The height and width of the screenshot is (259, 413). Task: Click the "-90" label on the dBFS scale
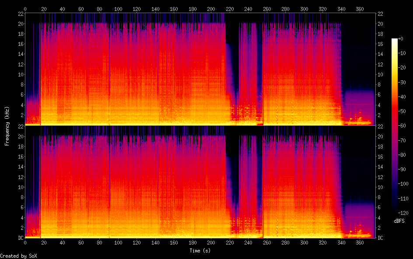402,169
